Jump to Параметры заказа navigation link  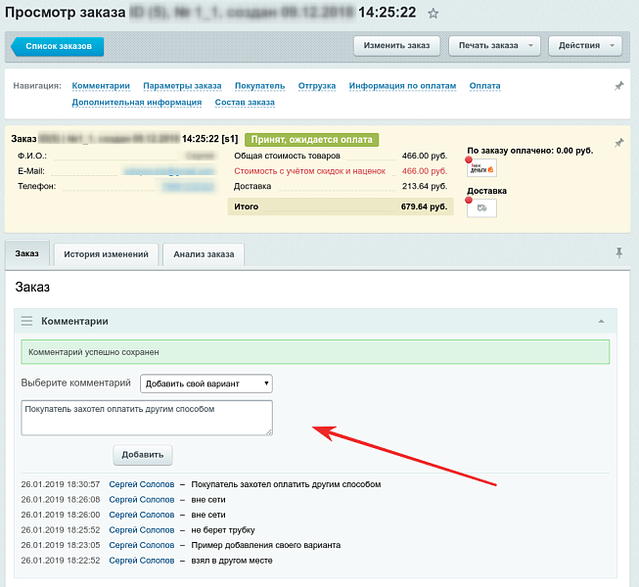[x=182, y=86]
